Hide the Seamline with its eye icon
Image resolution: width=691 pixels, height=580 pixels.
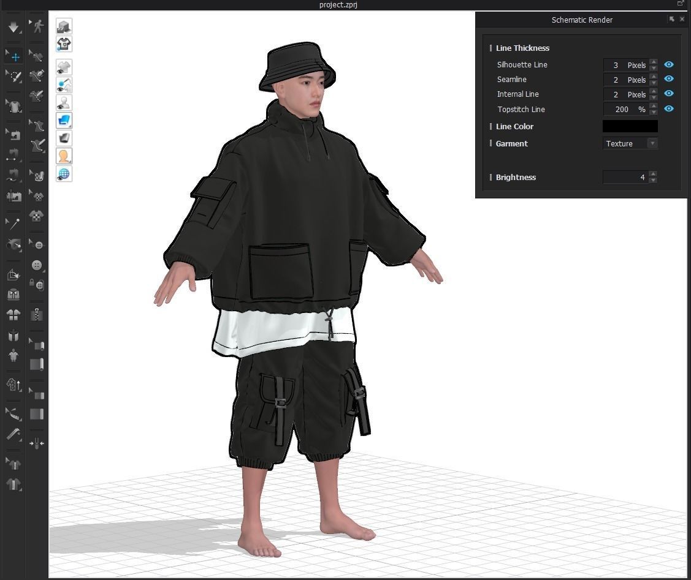pos(669,79)
